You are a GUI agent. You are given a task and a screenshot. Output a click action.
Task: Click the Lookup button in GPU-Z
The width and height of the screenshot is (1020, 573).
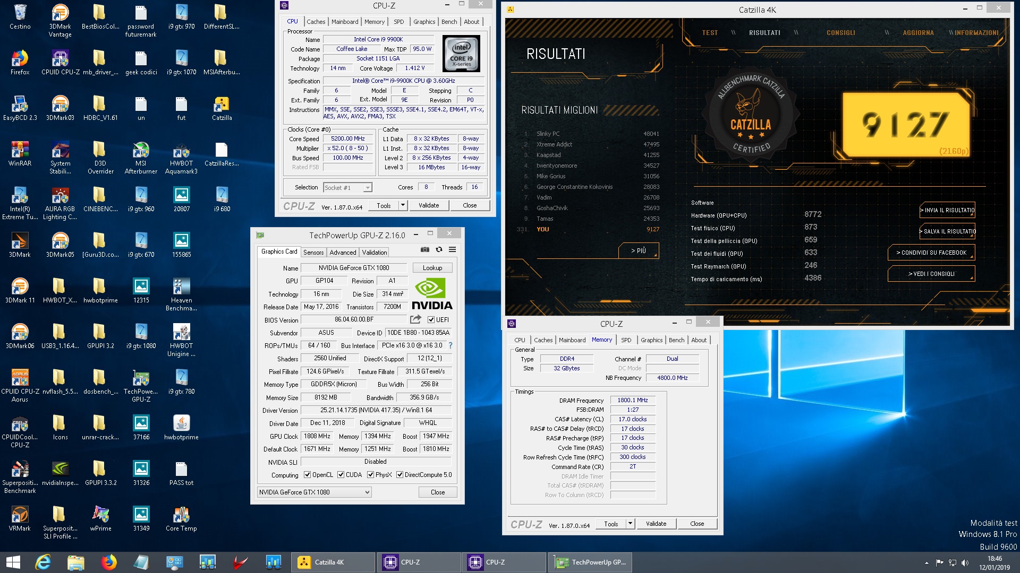(432, 268)
